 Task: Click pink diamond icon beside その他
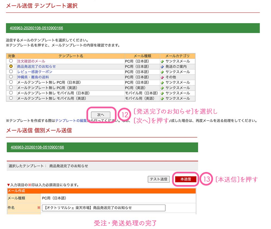[162, 77]
